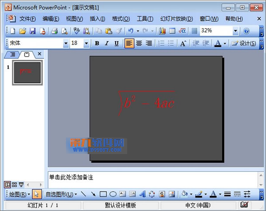The width and height of the screenshot is (266, 211).
Task: Save the presentation with floppy disk icon
Action: 32,31
